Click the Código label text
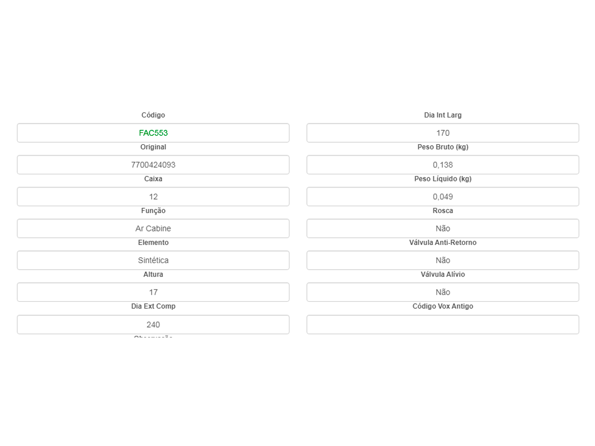The image size is (595, 446). 153,115
